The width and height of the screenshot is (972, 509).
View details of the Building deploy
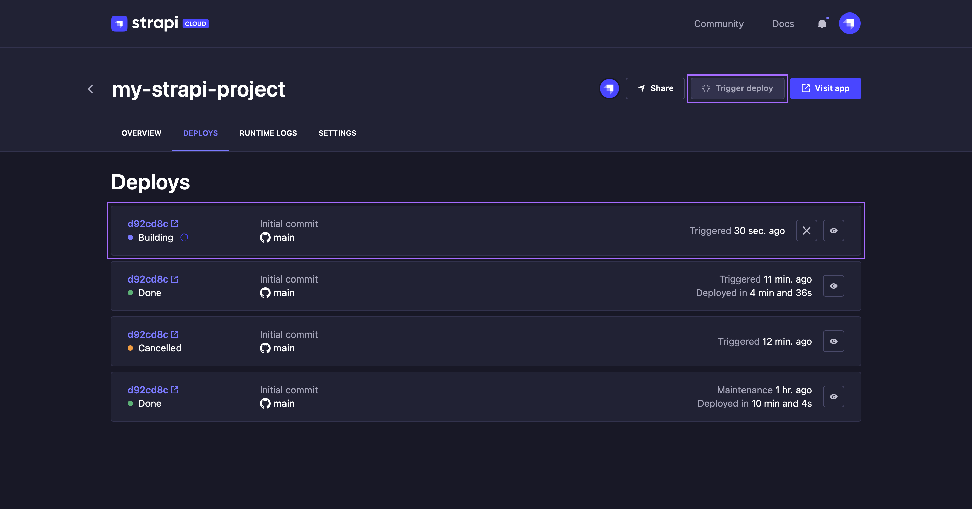[833, 231]
